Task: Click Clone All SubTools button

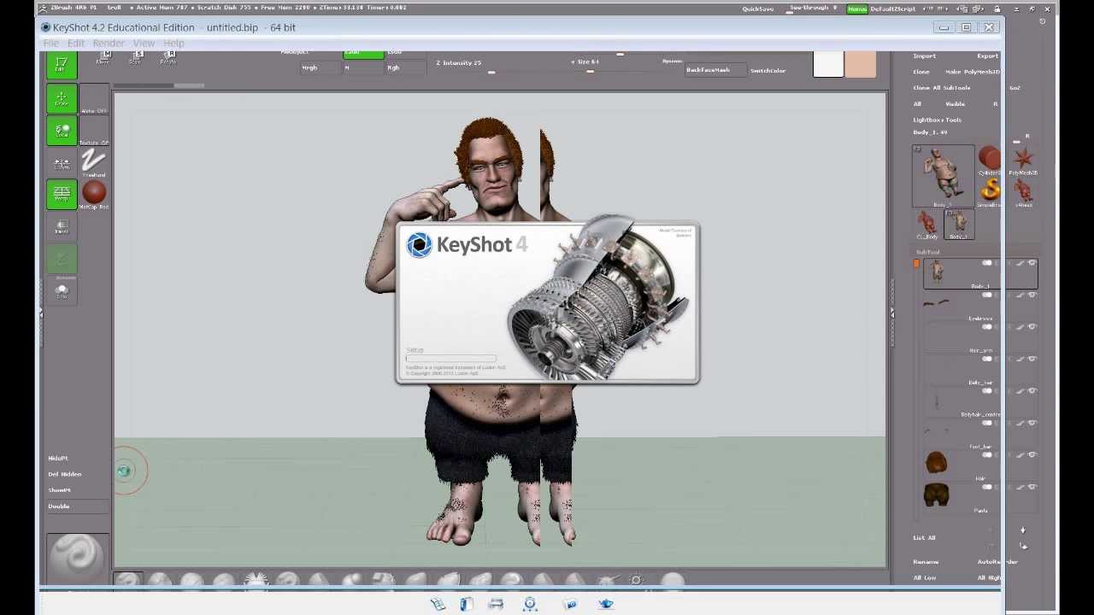Action: pyautogui.click(x=942, y=88)
